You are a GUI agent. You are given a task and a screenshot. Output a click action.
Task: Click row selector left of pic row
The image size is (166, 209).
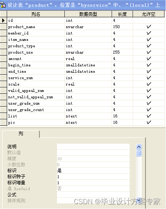click(x=3, y=122)
